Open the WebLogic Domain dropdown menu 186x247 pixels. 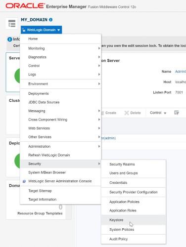point(42,30)
